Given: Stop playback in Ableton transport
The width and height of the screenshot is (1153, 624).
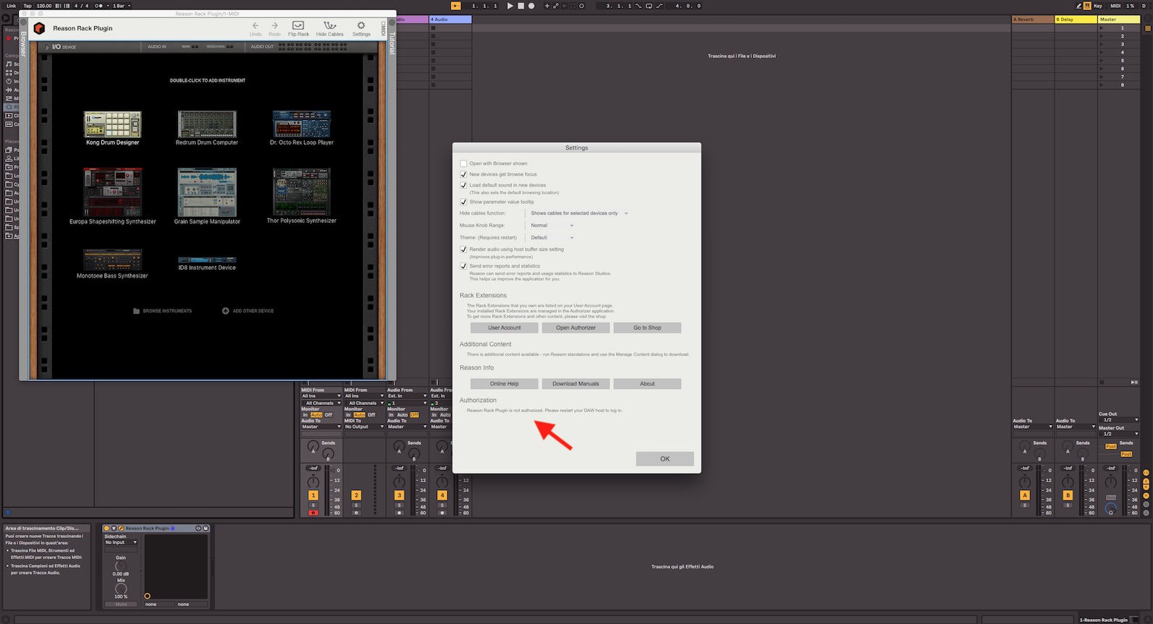Looking at the screenshot, I should (x=520, y=6).
